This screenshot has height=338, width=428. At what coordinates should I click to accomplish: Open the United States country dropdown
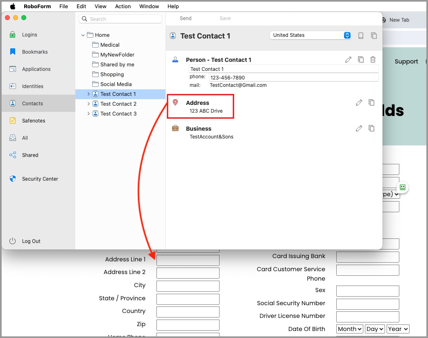click(x=310, y=35)
